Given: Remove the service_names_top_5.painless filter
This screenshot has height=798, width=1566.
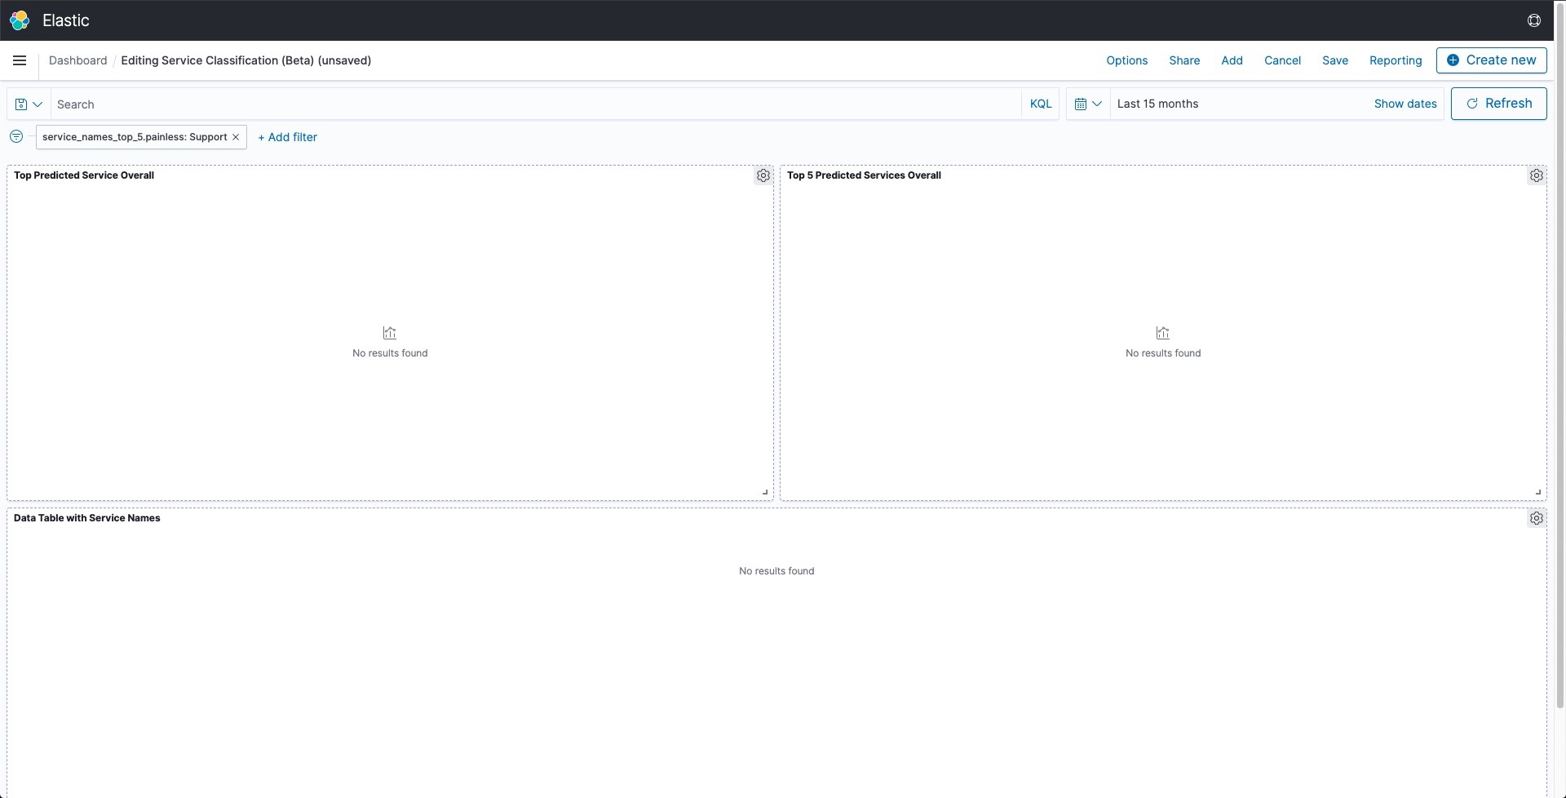Looking at the screenshot, I should pos(236,137).
